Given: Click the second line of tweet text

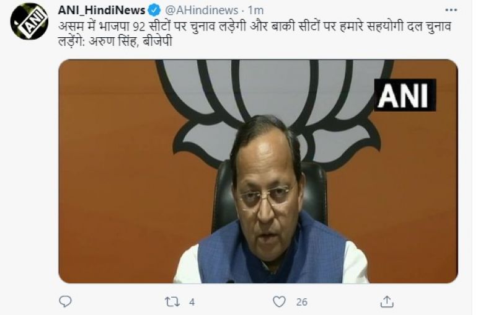Looking at the screenshot, I should coord(115,42).
